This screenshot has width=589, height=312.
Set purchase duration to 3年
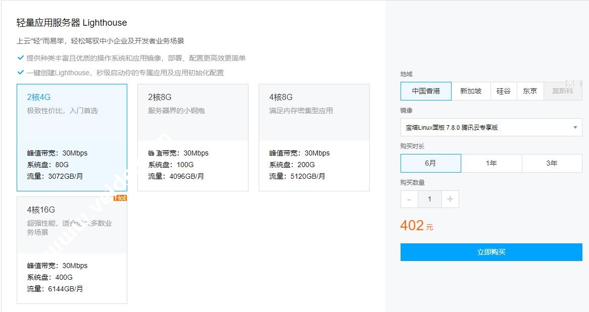click(552, 164)
